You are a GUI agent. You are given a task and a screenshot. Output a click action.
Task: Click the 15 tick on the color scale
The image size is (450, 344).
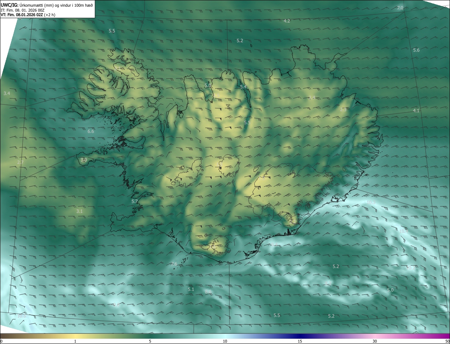click(300, 341)
